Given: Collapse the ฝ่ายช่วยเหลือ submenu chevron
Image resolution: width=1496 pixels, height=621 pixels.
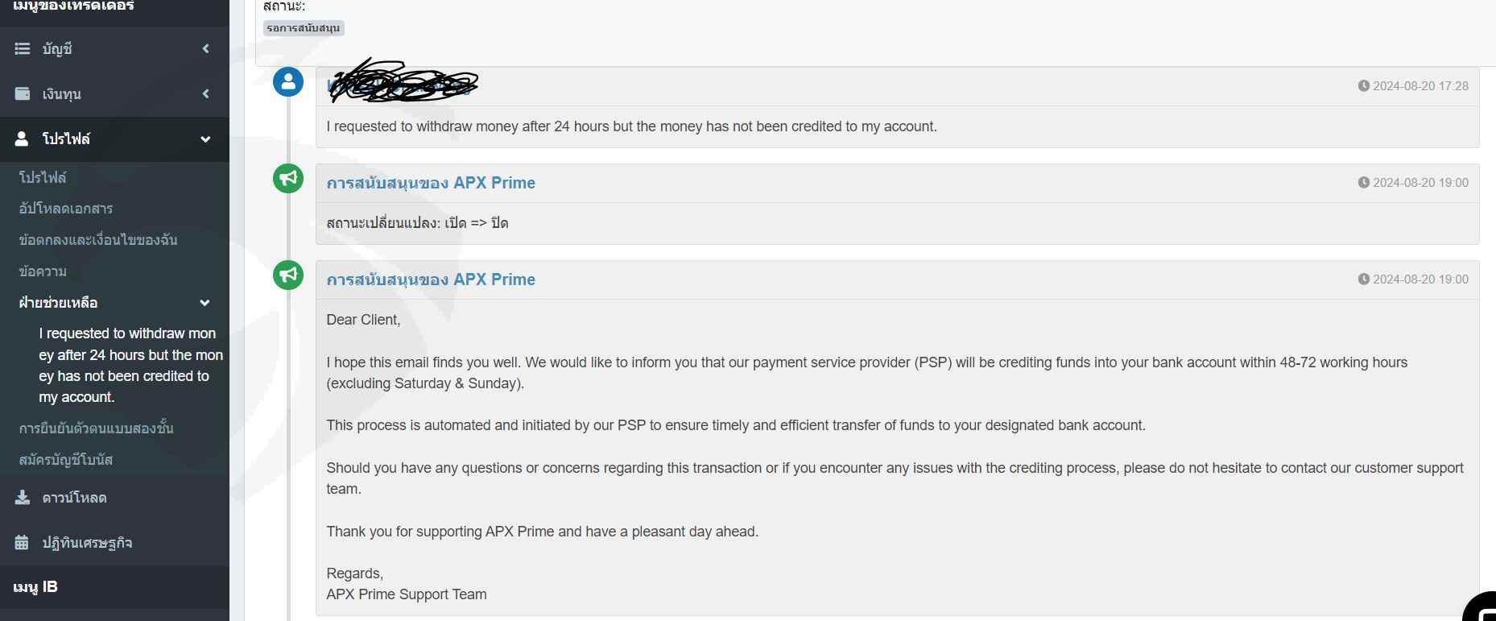Looking at the screenshot, I should (205, 303).
